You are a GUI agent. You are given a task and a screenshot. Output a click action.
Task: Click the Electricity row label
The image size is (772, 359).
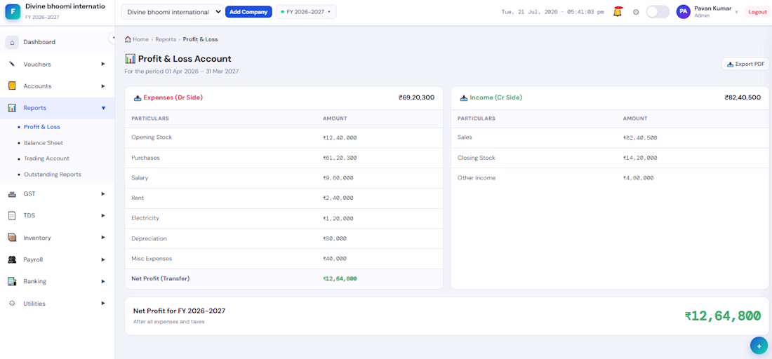145,218
